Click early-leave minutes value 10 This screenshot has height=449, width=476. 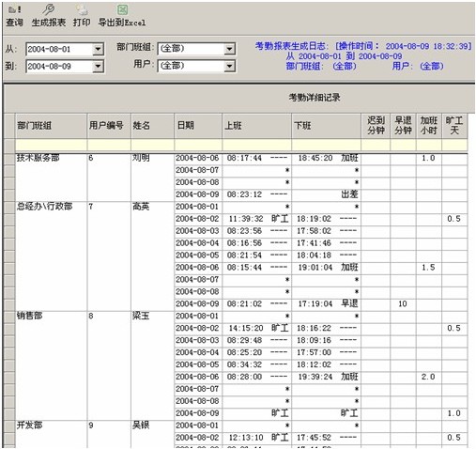[403, 303]
